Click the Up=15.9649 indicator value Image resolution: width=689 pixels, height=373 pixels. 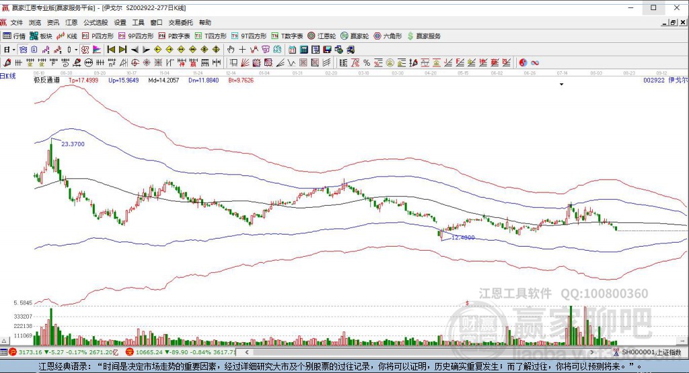pos(124,80)
